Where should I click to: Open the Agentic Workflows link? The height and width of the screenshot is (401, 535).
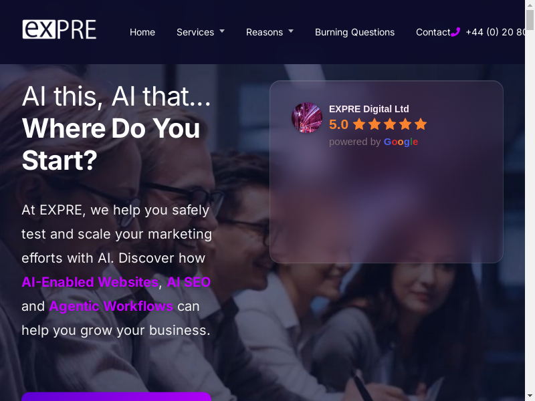pos(111,306)
